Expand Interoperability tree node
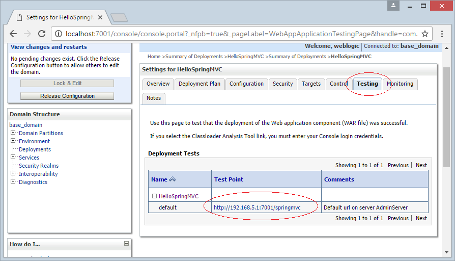This screenshot has height=261, width=455. [x=13, y=173]
